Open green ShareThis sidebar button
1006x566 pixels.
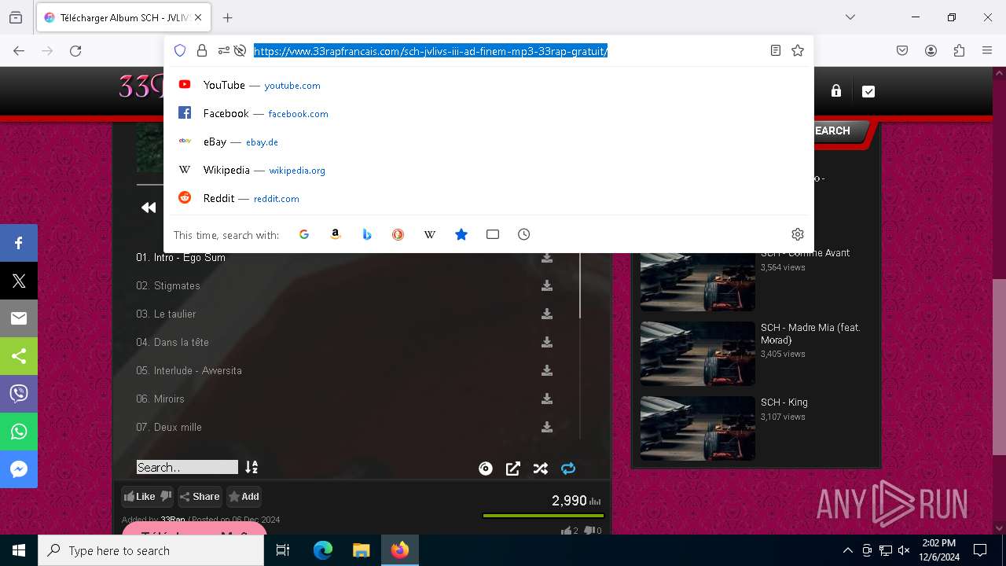click(19, 356)
